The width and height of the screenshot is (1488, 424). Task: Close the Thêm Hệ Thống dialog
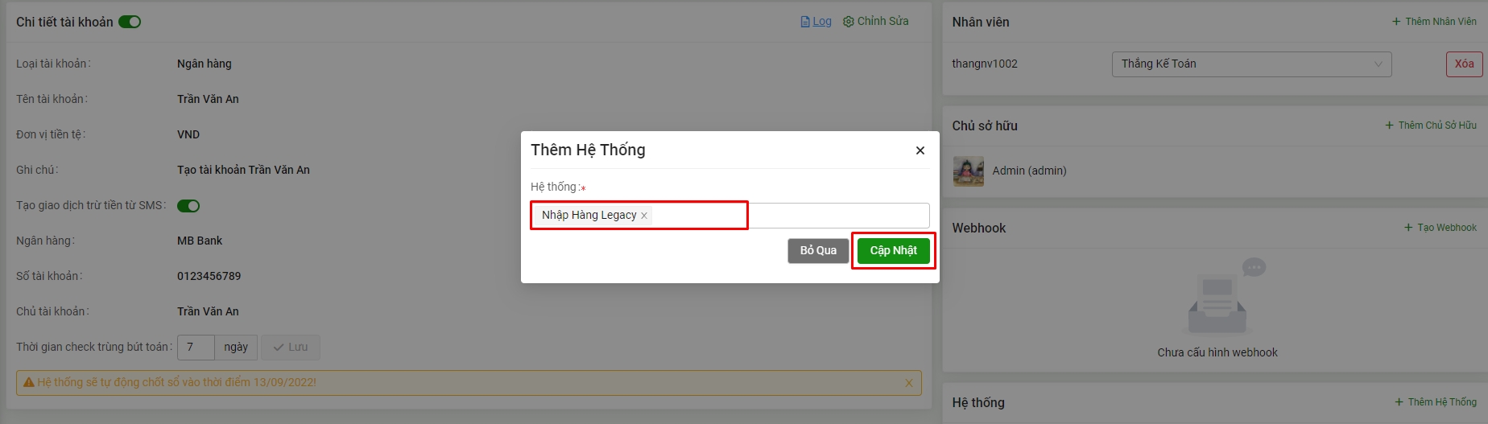coord(920,150)
